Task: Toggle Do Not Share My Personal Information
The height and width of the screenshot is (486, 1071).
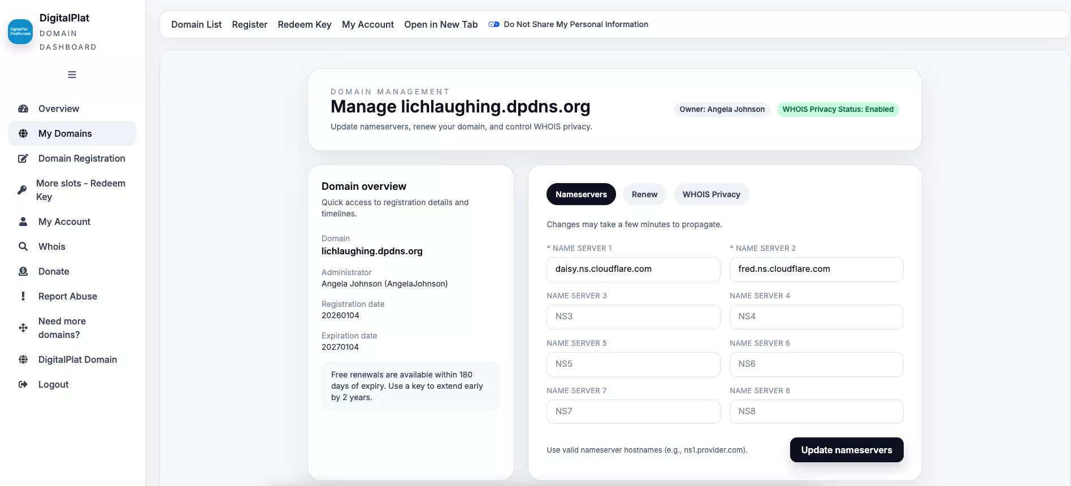Action: pyautogui.click(x=493, y=24)
